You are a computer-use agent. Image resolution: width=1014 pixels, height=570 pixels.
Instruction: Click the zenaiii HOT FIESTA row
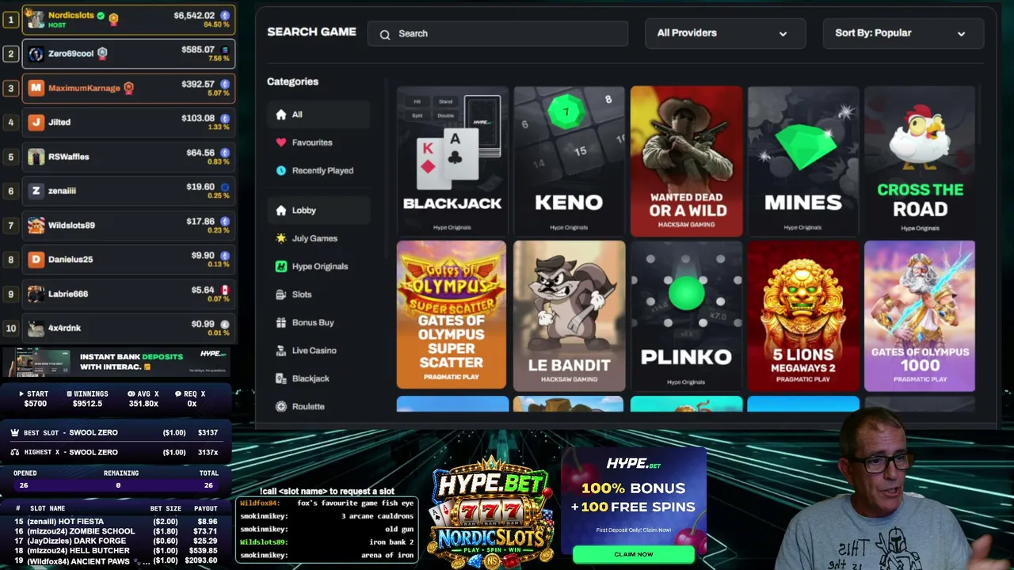[116, 522]
